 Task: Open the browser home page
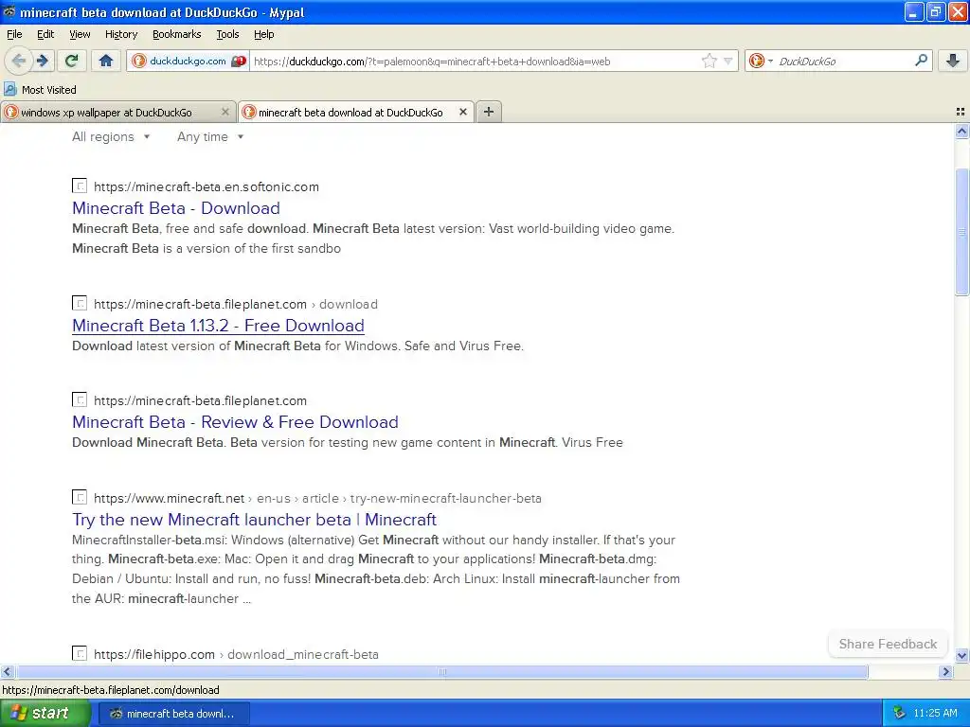[106, 61]
